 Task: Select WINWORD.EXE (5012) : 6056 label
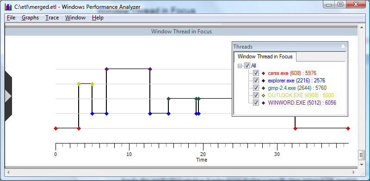[x=302, y=103]
